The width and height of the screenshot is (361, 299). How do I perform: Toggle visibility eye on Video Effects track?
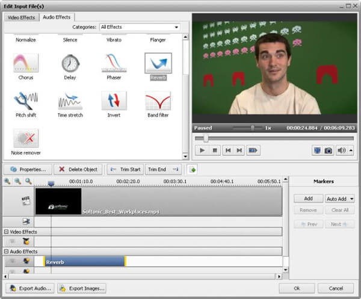pyautogui.click(x=12, y=241)
